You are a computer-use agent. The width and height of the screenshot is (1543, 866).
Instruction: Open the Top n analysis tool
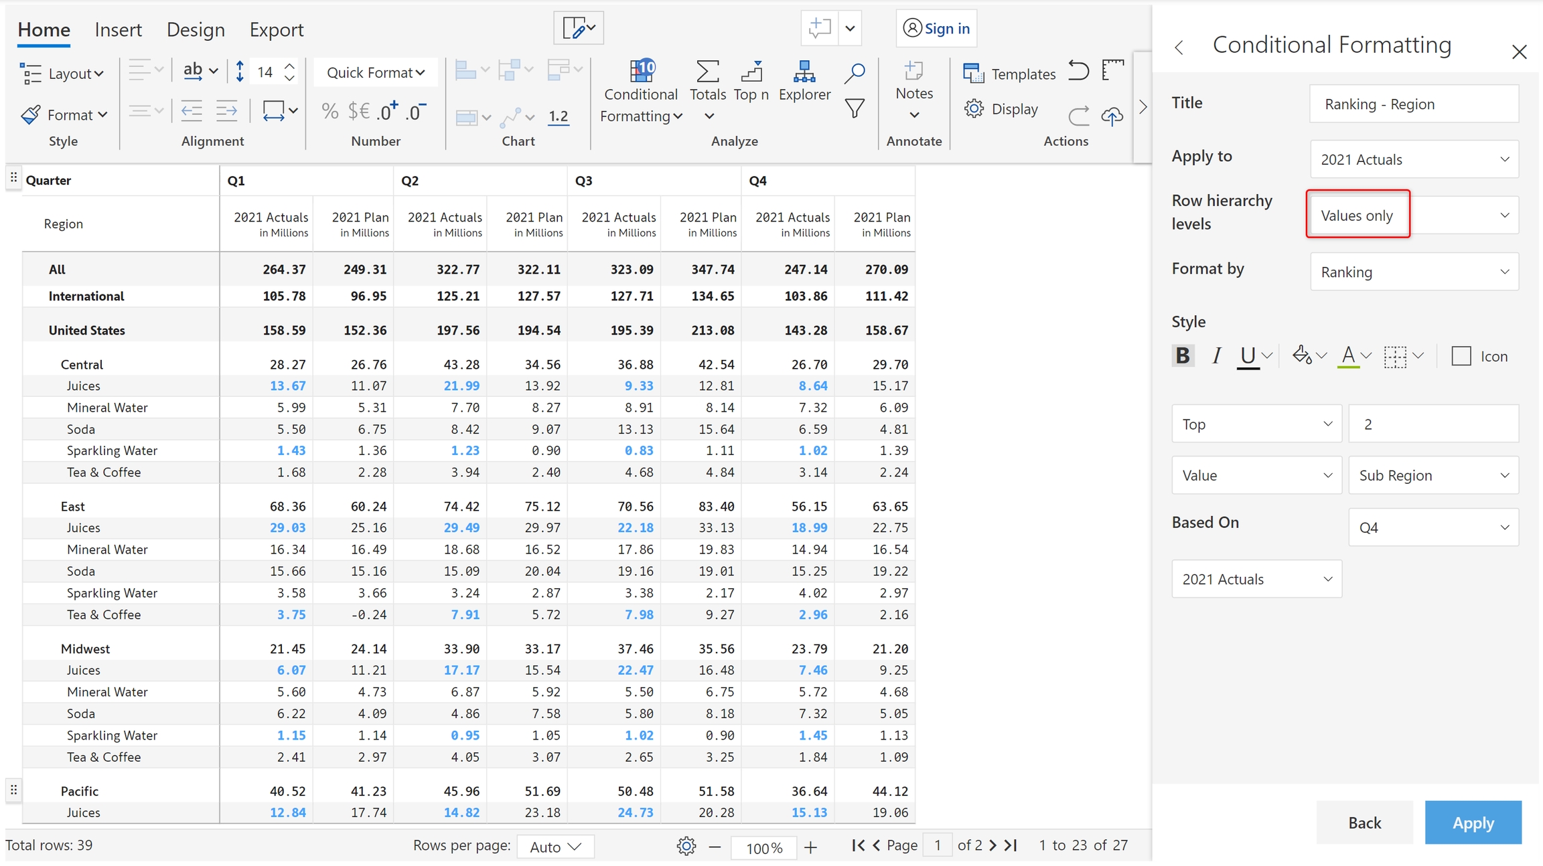coord(751,72)
